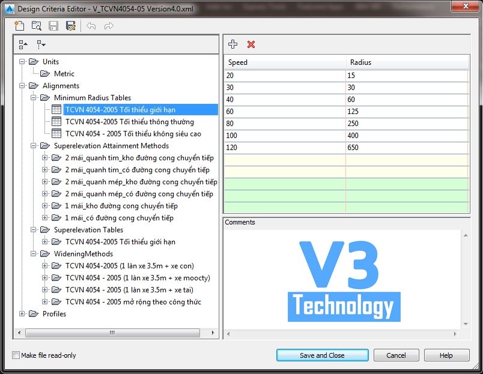
Task: Click the AutoCAD Civil 3D title bar icon
Action: click(x=10, y=9)
